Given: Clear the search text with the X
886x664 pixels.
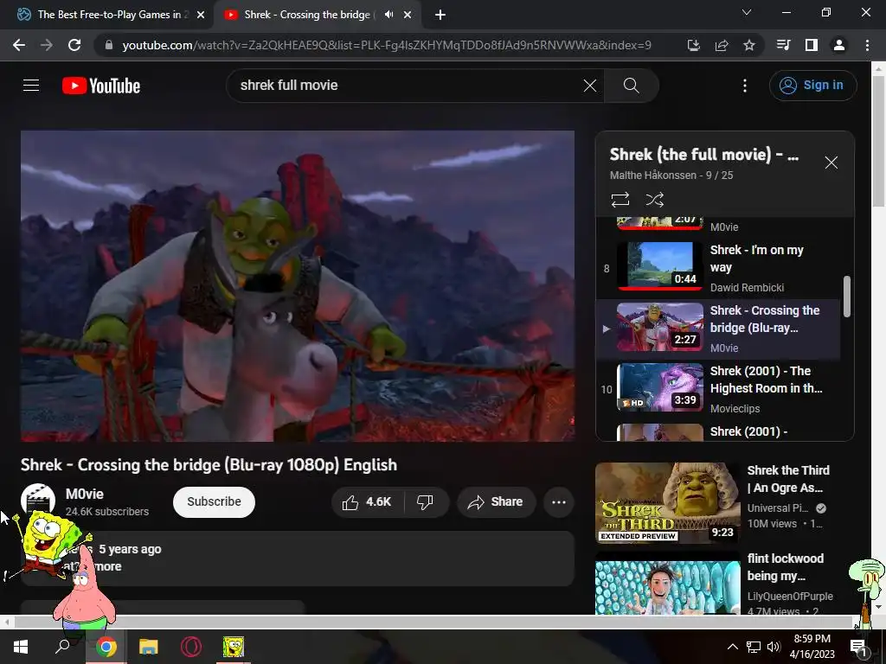Looking at the screenshot, I should [590, 86].
